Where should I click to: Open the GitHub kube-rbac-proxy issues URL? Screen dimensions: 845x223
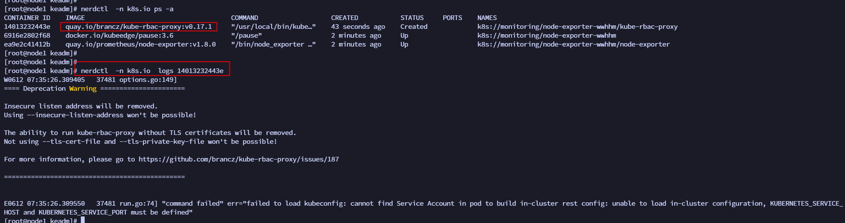[x=239, y=159]
